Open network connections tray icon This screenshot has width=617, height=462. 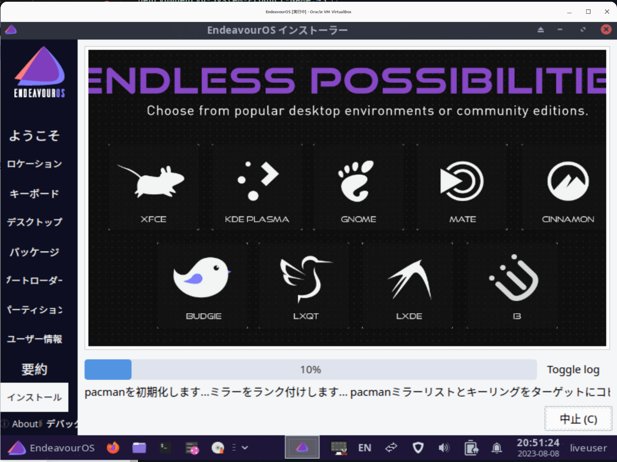(391, 448)
